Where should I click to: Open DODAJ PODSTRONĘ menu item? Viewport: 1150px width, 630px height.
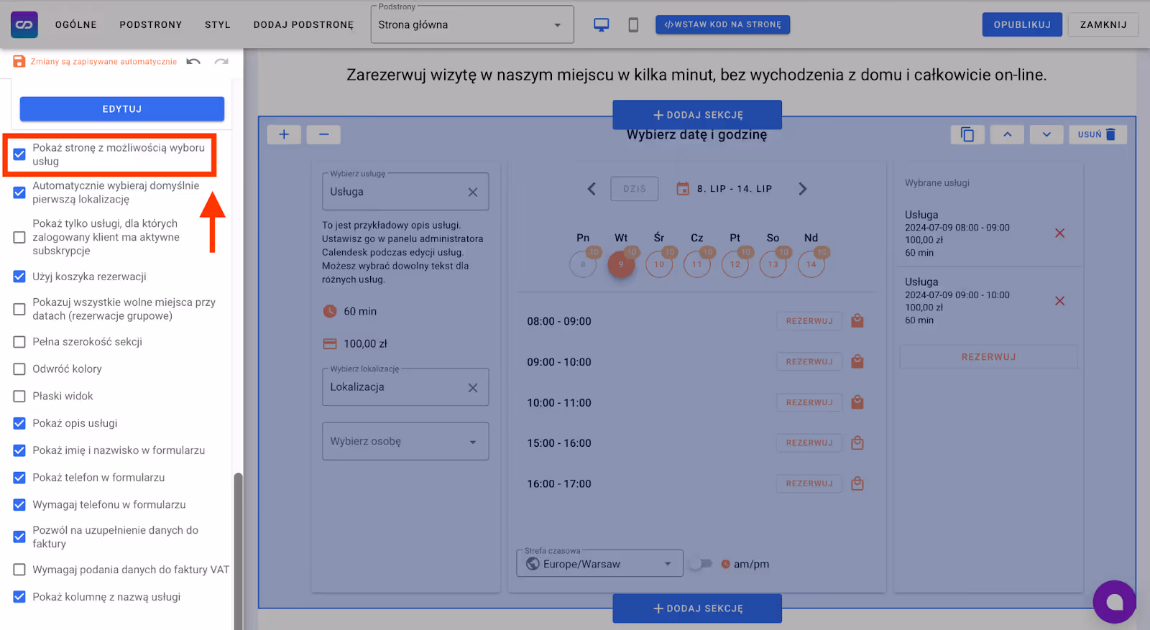[x=303, y=25]
